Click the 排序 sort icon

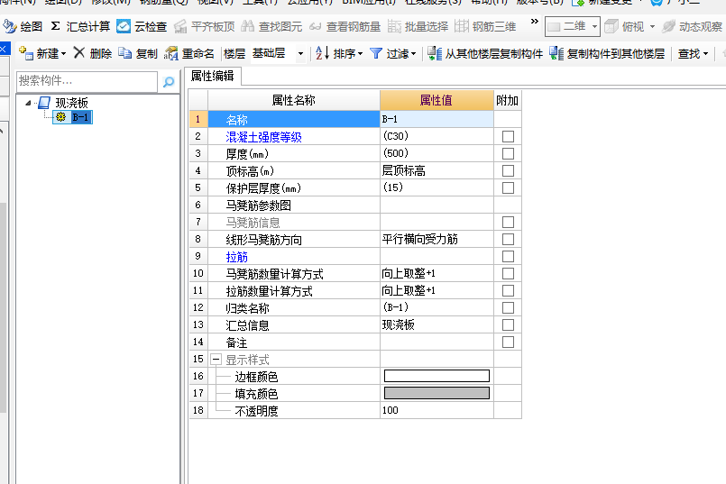tap(322, 54)
